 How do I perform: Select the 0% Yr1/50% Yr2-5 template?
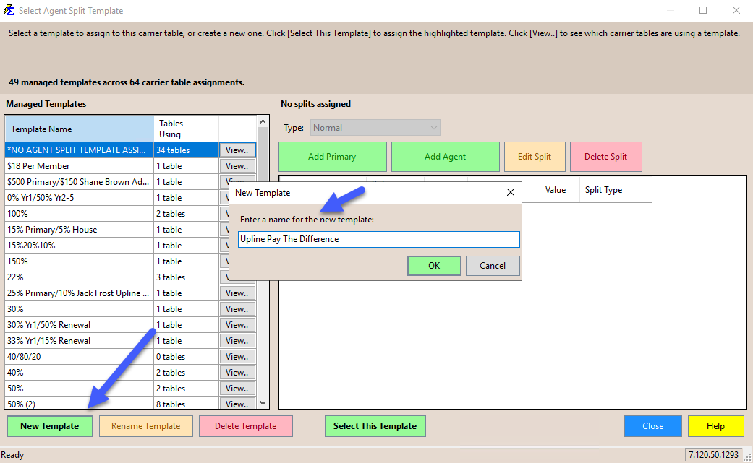[79, 197]
